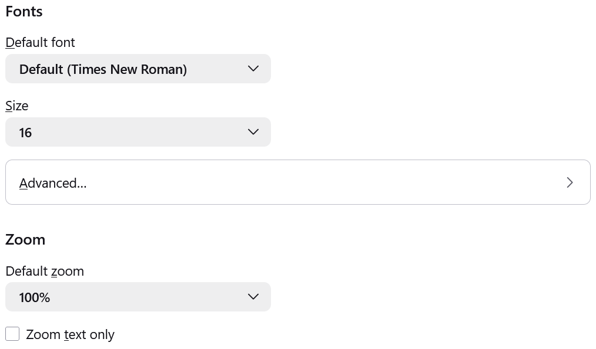Click the 'Default font' field label
This screenshot has width=596, height=349.
click(40, 42)
